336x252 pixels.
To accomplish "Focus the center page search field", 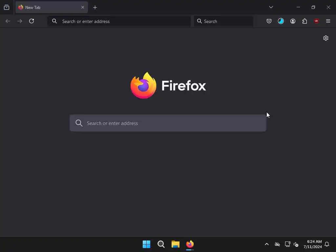I will pyautogui.click(x=168, y=123).
